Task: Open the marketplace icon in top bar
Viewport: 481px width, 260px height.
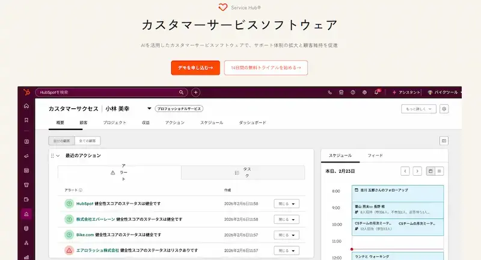Action: pyautogui.click(x=341, y=92)
